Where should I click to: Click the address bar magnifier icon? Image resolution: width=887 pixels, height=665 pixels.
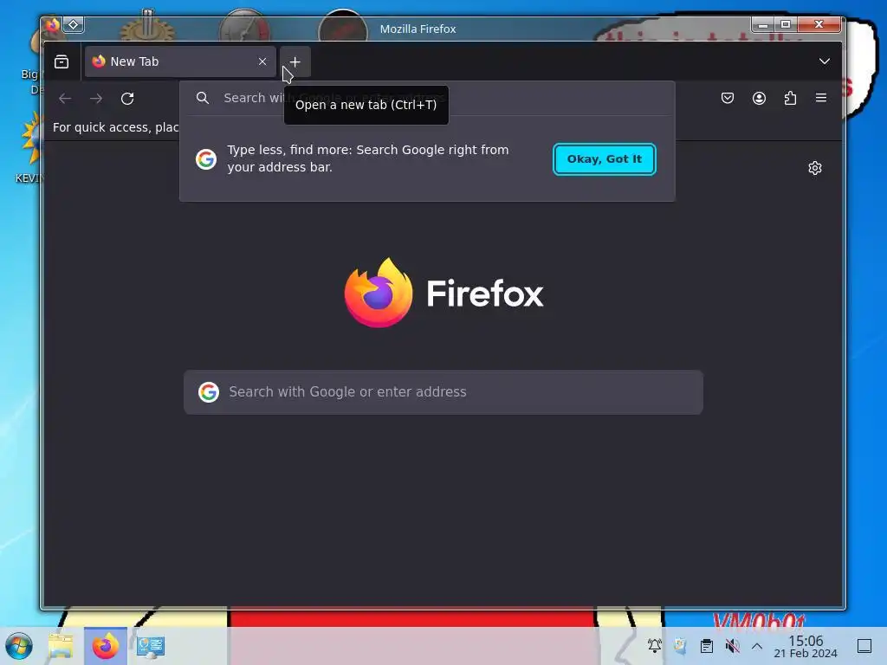tap(203, 98)
